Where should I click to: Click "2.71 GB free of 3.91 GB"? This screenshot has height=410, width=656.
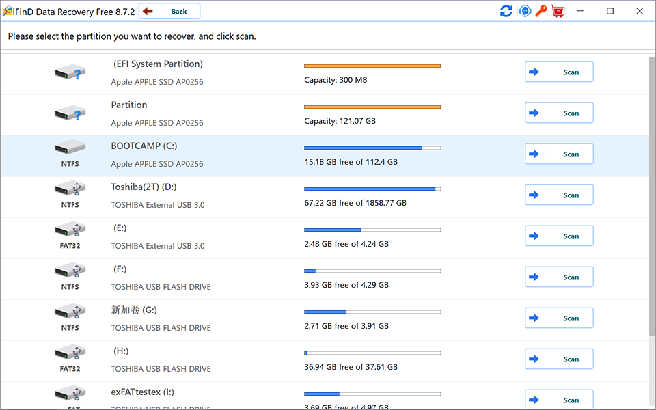(346, 326)
